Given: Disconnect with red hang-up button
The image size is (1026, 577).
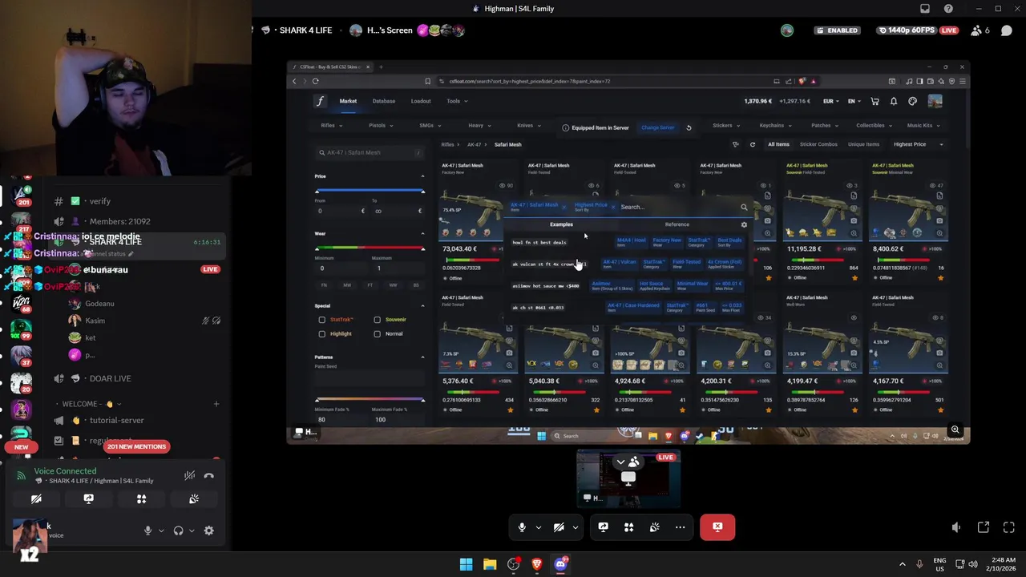Looking at the screenshot, I should [x=717, y=527].
